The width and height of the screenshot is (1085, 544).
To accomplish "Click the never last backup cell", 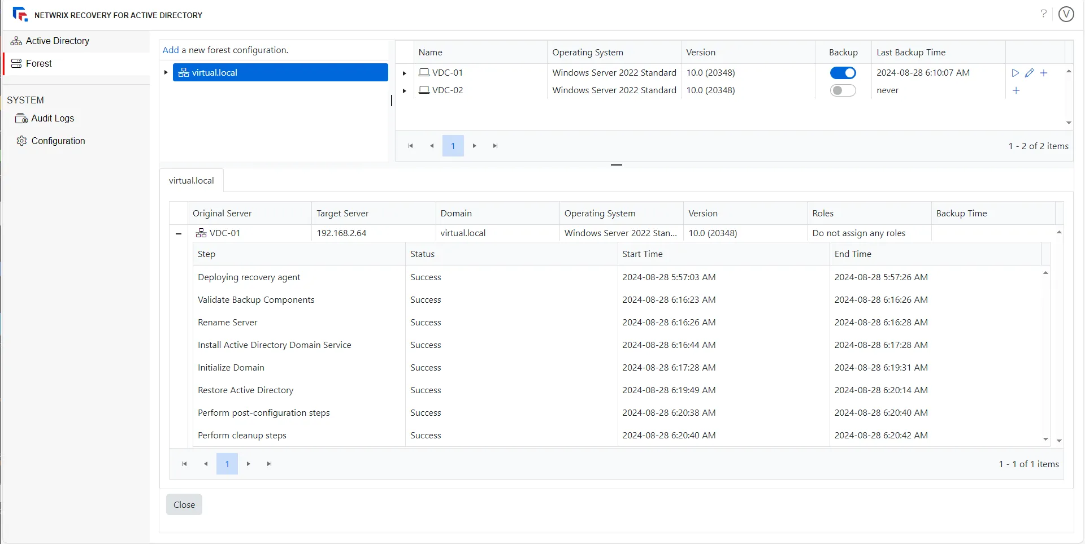I will click(938, 90).
